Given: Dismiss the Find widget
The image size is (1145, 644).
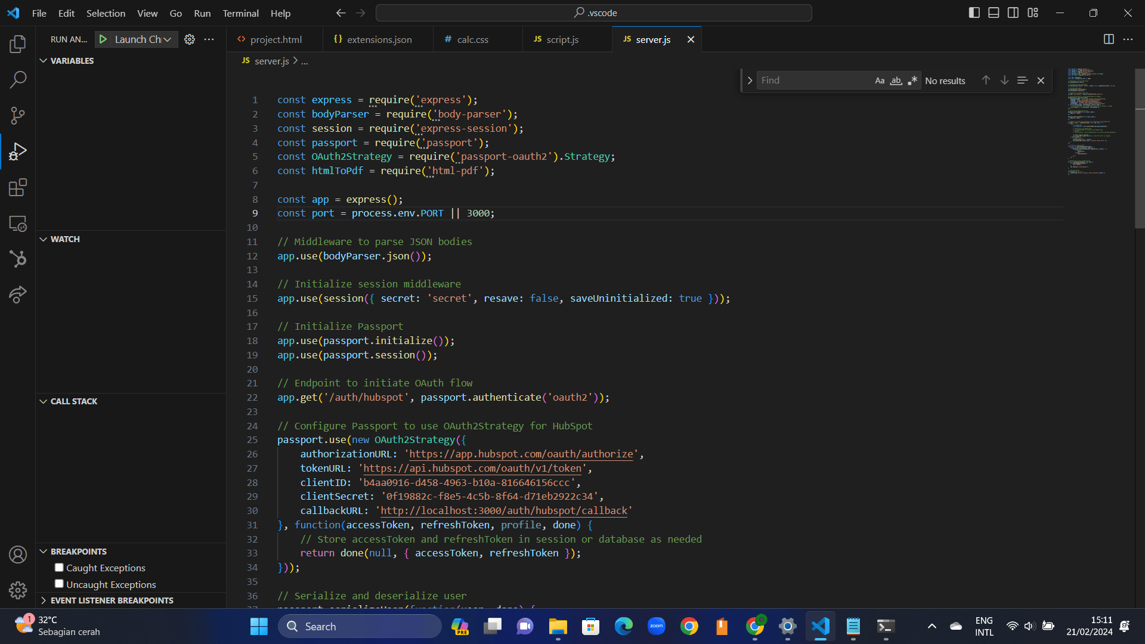Looking at the screenshot, I should [1041, 80].
